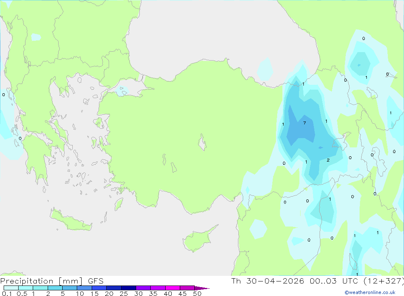The image size is (404, 296).
Task: Pick the 10–15 mm blue legend swatch
Action: pyautogui.click(x=84, y=288)
